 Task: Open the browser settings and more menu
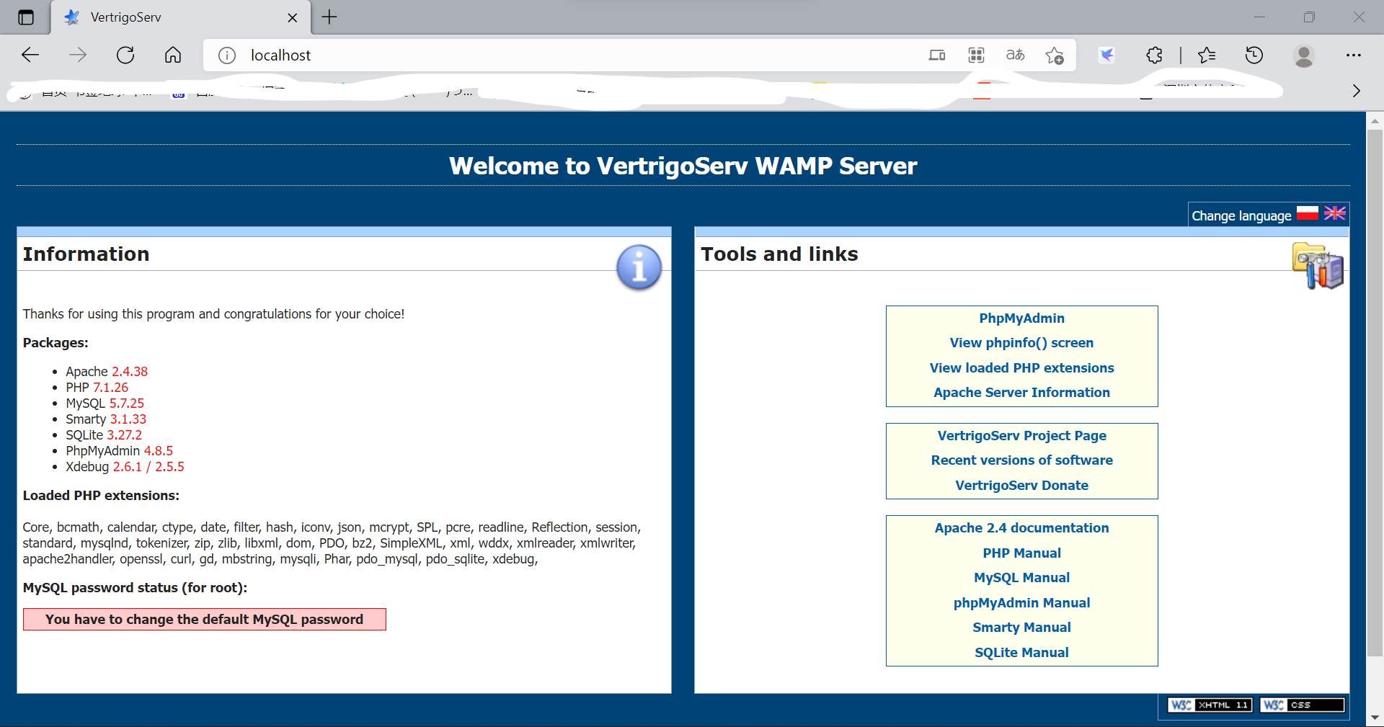(1354, 55)
